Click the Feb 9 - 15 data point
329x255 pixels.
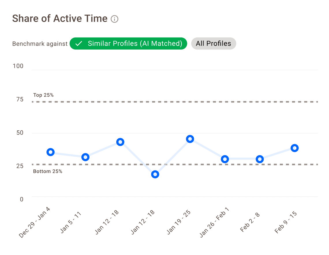click(x=295, y=148)
